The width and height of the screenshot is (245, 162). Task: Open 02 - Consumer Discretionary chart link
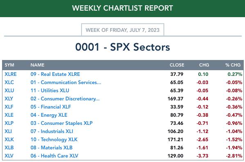tap(65, 99)
